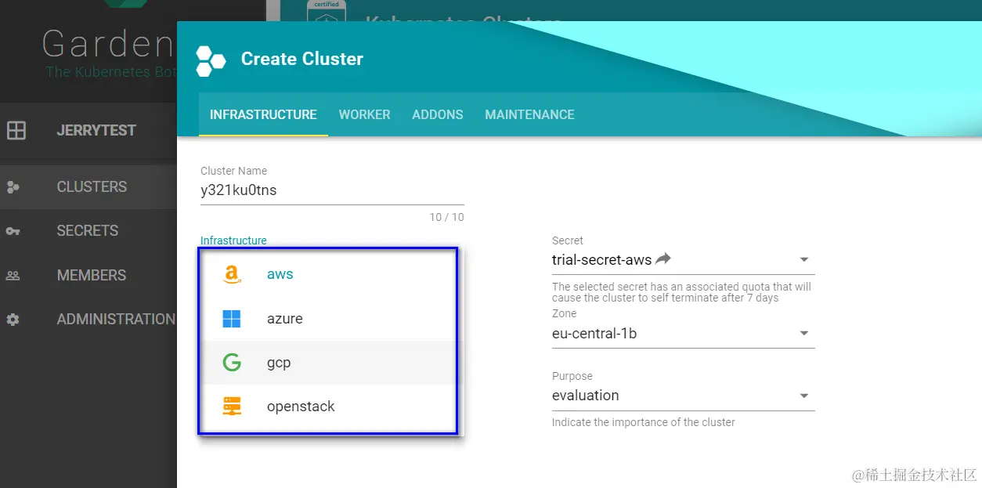
Task: Expand the Purpose dropdown arrow
Action: (x=804, y=396)
